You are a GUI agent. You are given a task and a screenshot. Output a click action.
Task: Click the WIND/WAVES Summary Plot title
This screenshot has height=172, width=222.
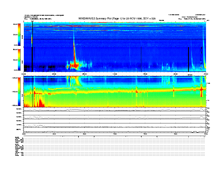click(x=117, y=19)
